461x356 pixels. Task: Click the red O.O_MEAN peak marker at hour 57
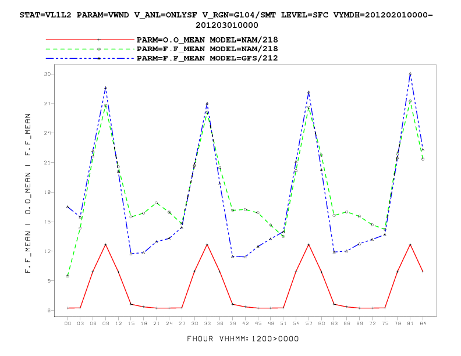click(308, 245)
